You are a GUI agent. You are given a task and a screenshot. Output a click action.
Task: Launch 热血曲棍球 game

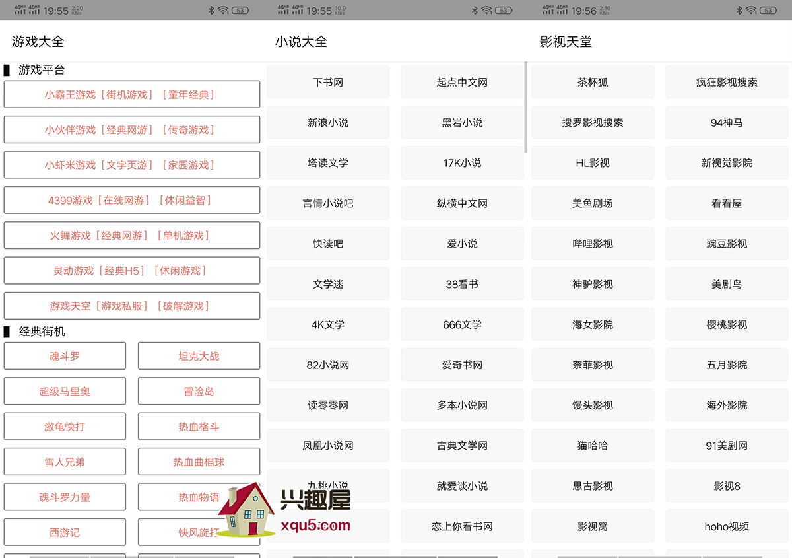point(199,462)
